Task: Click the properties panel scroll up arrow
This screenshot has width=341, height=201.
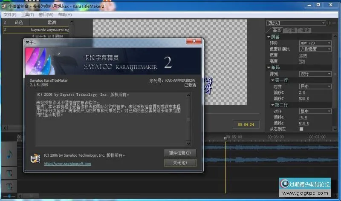Action: click(x=335, y=36)
